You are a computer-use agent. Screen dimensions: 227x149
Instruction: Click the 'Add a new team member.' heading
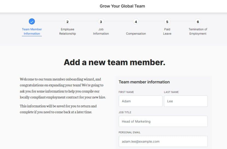coord(114,62)
